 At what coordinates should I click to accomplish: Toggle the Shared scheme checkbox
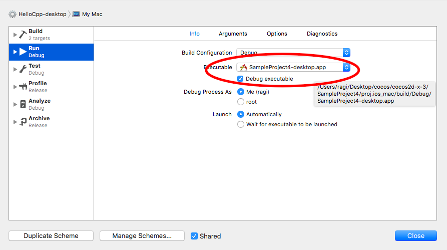click(194, 236)
